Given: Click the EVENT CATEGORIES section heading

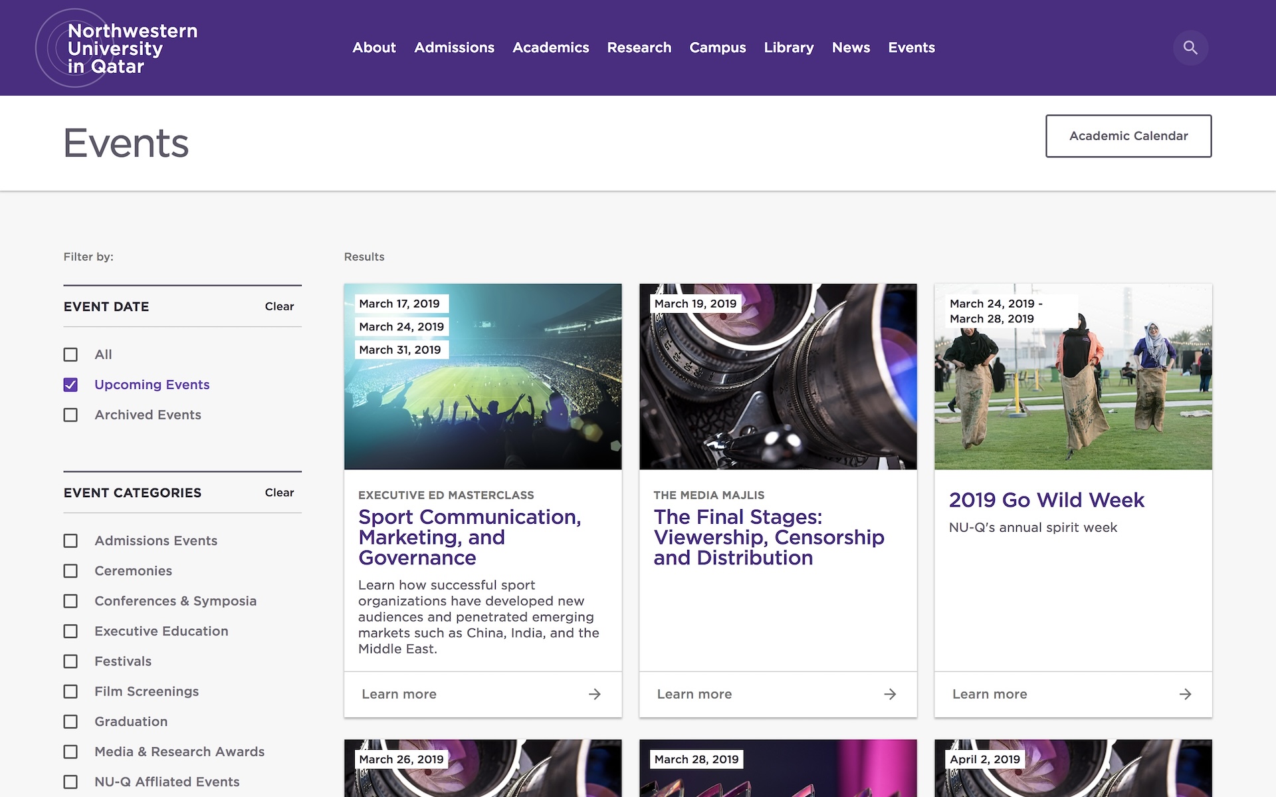Looking at the screenshot, I should coord(132,493).
